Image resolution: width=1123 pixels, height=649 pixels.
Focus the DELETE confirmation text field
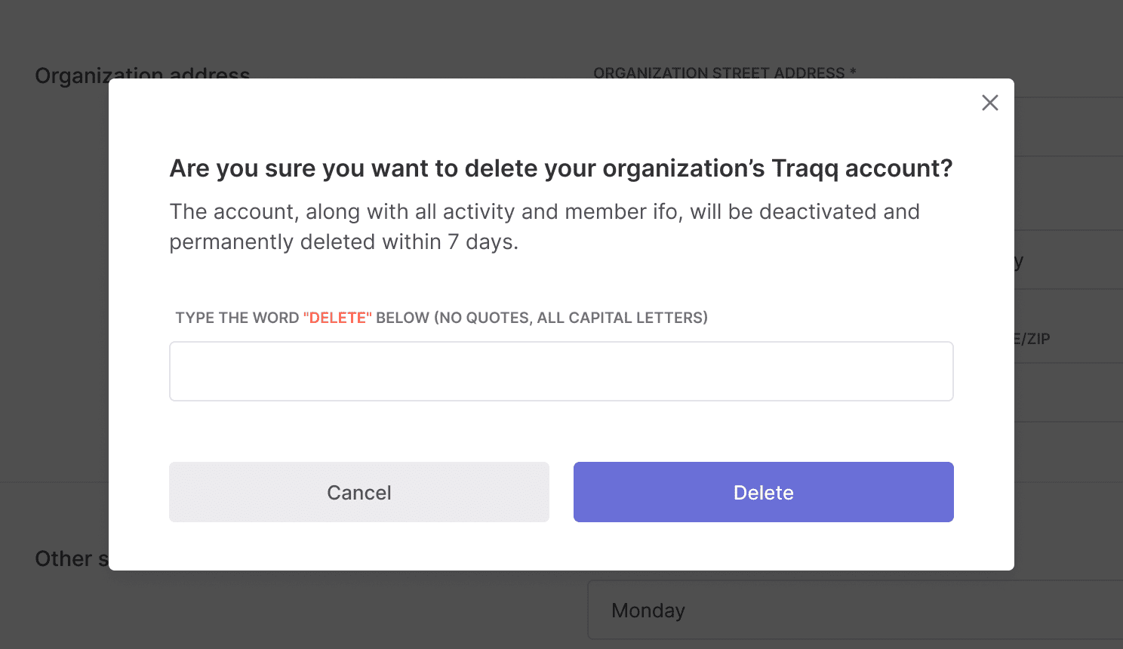click(x=561, y=371)
